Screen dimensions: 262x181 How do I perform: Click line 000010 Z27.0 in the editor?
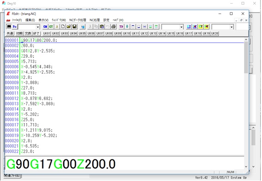point(28,88)
